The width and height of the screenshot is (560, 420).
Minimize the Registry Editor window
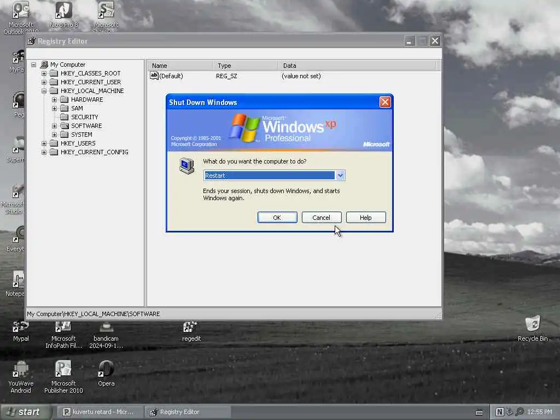409,41
